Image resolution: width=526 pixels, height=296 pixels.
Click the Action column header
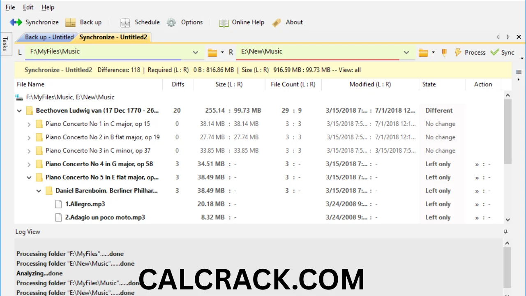tap(483, 84)
